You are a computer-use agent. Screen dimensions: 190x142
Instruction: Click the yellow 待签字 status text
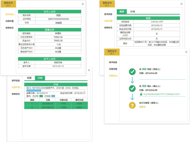click(x=142, y=107)
